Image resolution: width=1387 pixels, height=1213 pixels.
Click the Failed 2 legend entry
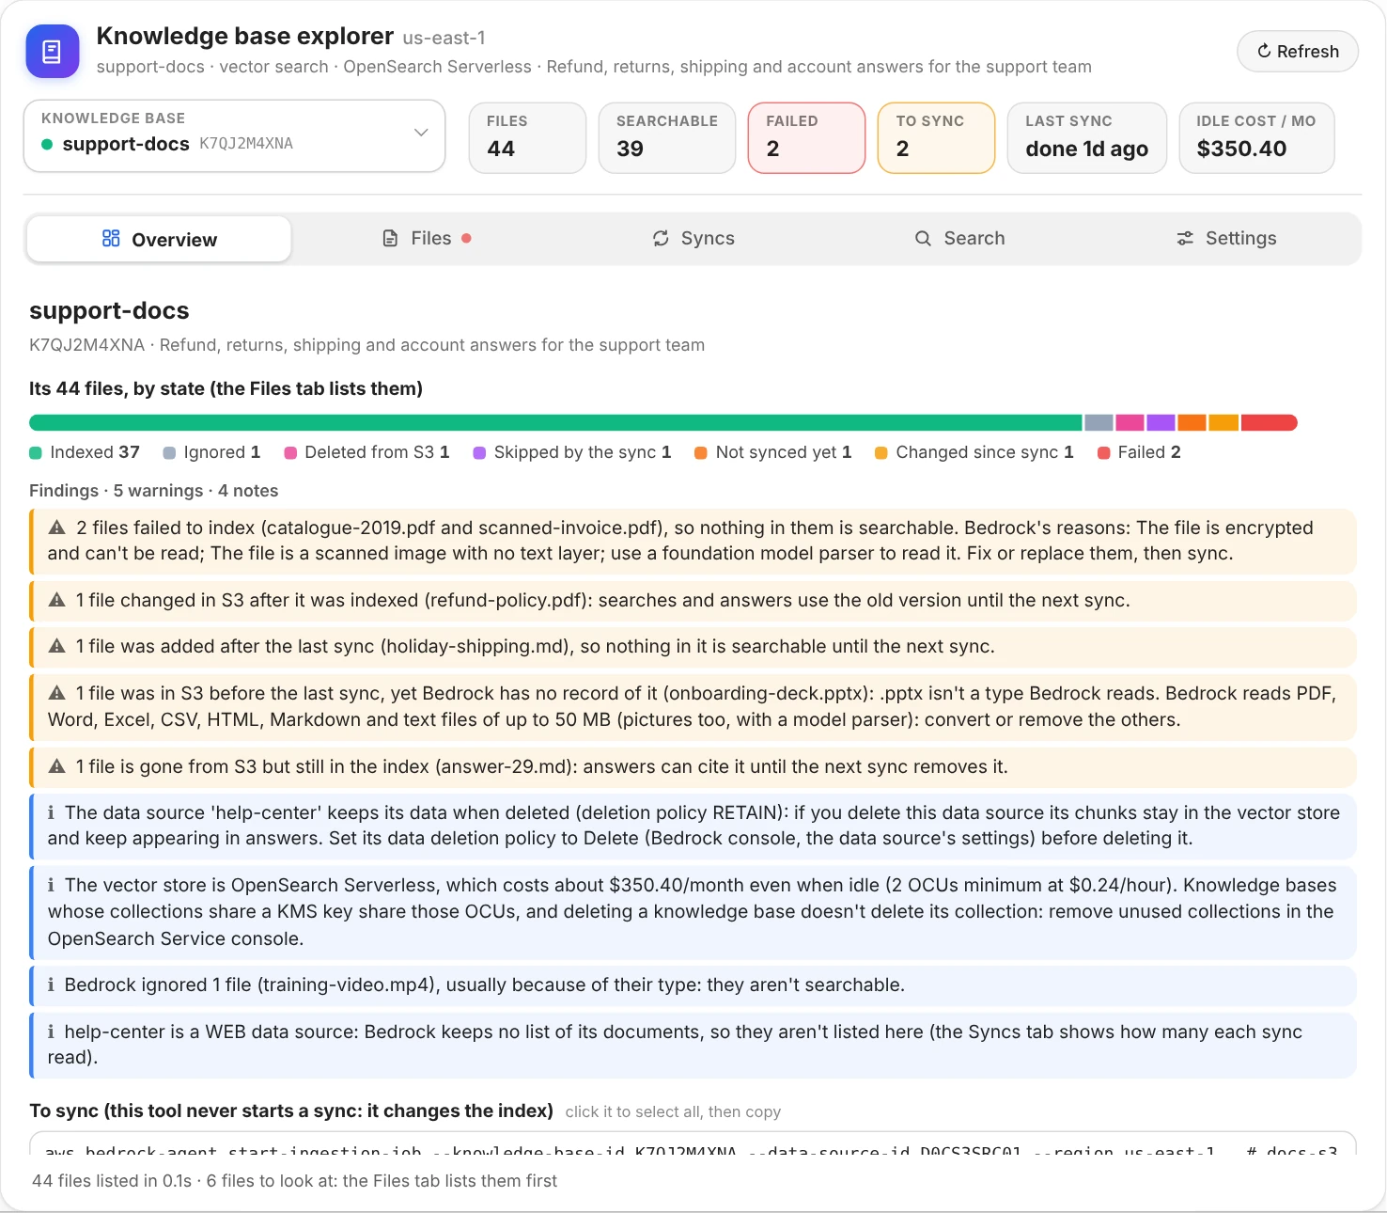pos(1139,452)
